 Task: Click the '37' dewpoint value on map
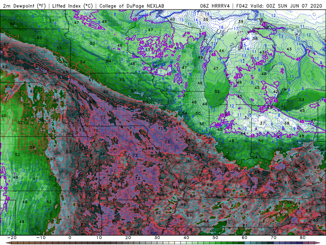point(262,123)
